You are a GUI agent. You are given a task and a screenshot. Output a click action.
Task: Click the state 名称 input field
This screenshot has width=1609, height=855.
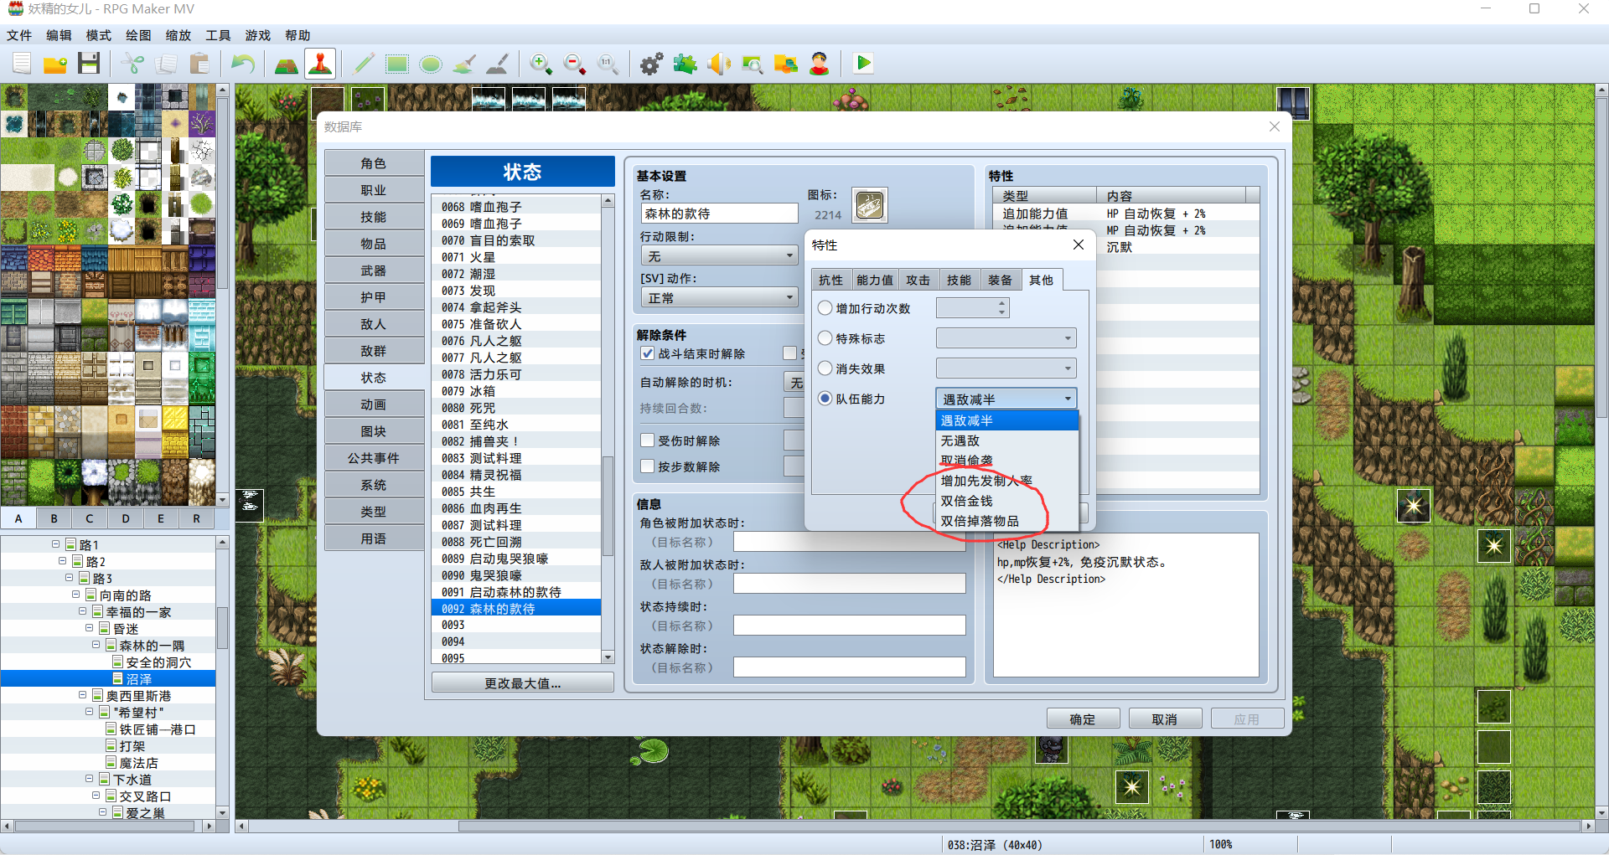click(719, 214)
